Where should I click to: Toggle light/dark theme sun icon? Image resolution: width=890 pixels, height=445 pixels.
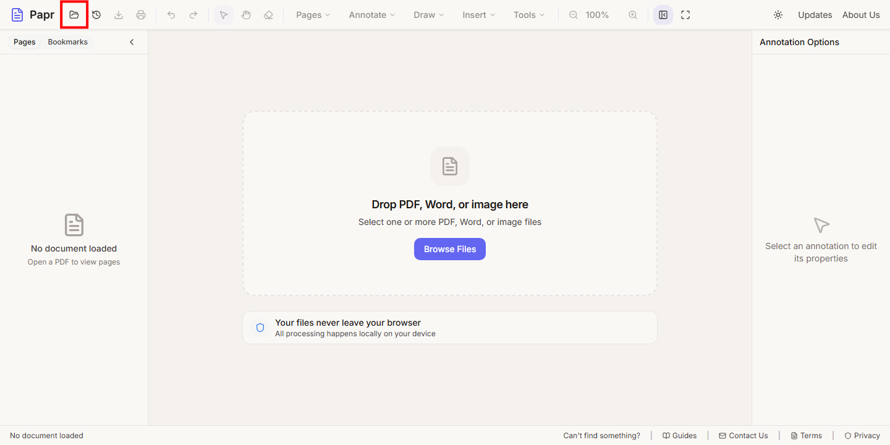[778, 15]
